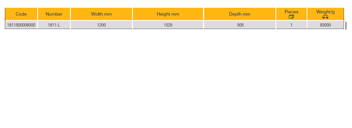Click the Depth mm header cell
Screen dimensions: 352x128
240,14
